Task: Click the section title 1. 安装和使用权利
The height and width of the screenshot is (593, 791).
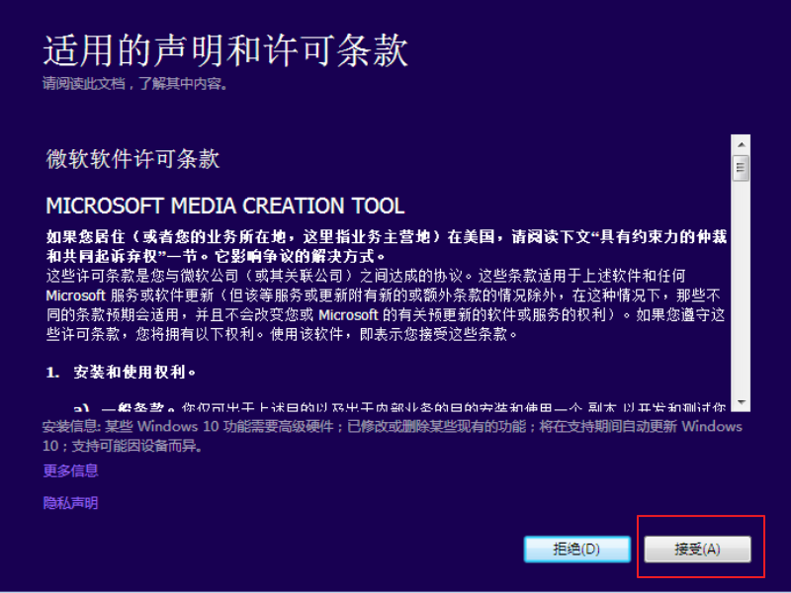Action: click(x=121, y=373)
